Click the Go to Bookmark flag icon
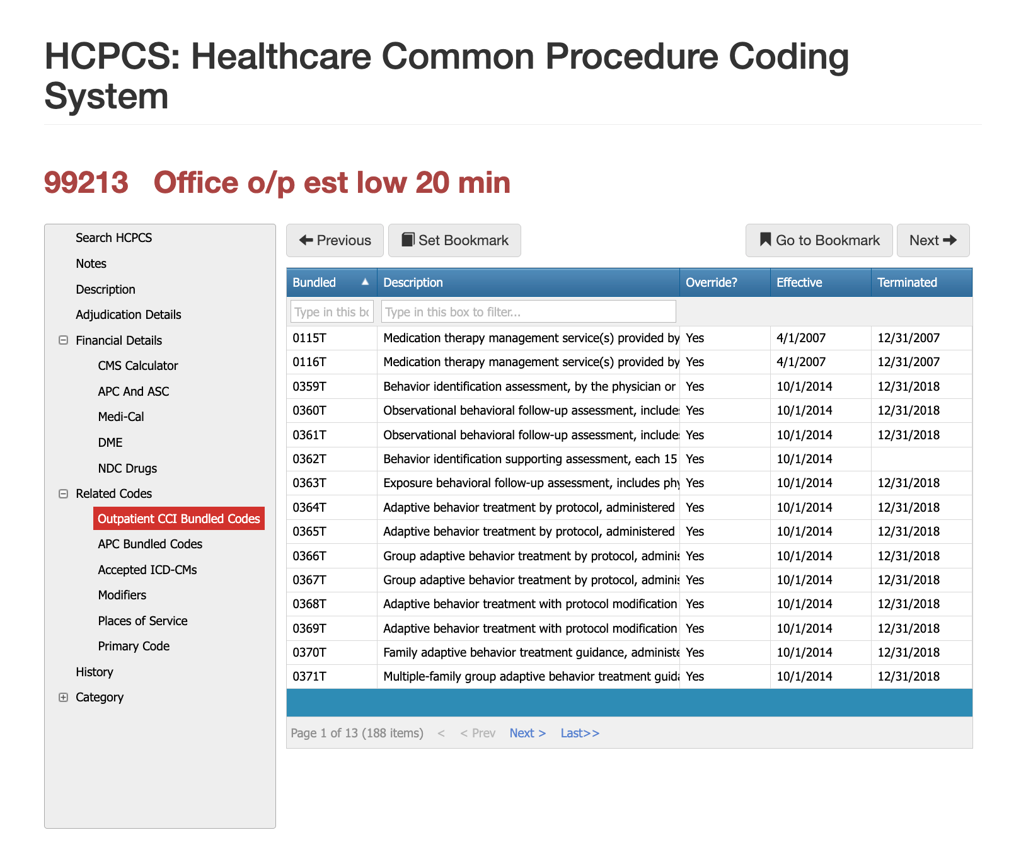The width and height of the screenshot is (1021, 847). tap(765, 240)
